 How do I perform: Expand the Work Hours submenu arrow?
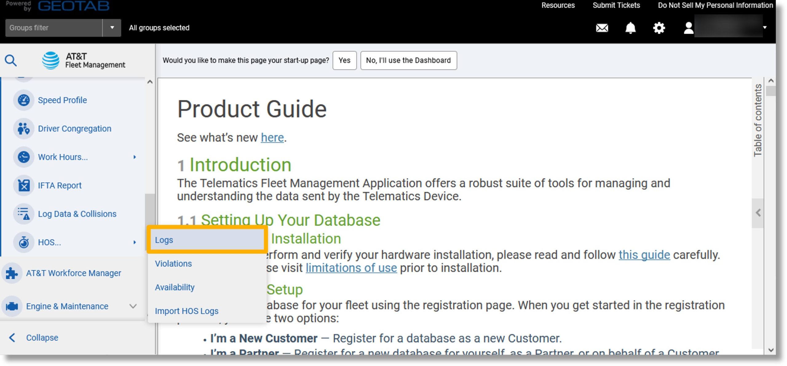point(134,157)
